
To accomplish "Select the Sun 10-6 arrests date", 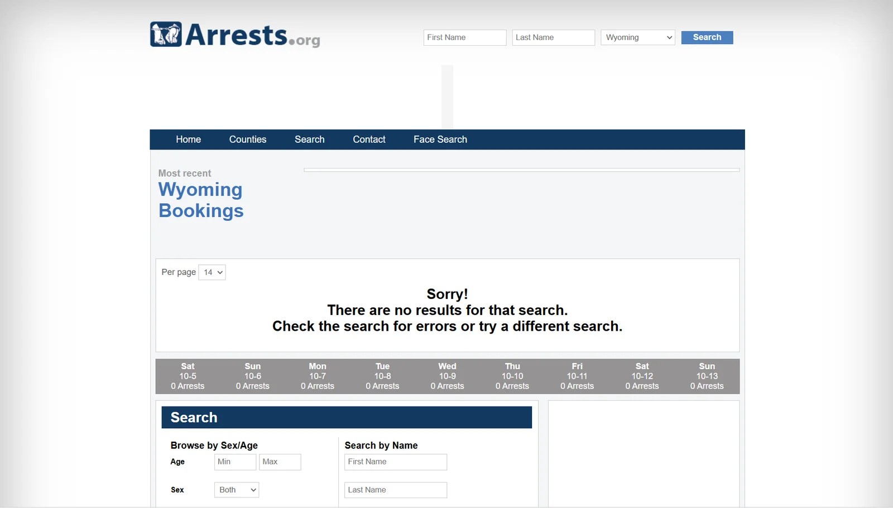I will (253, 376).
